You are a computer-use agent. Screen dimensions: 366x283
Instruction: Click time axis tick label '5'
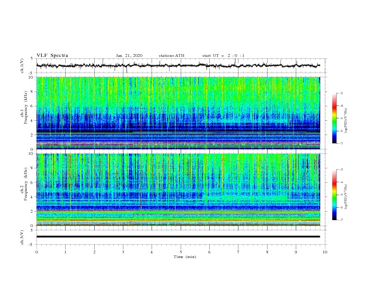coord(181,252)
